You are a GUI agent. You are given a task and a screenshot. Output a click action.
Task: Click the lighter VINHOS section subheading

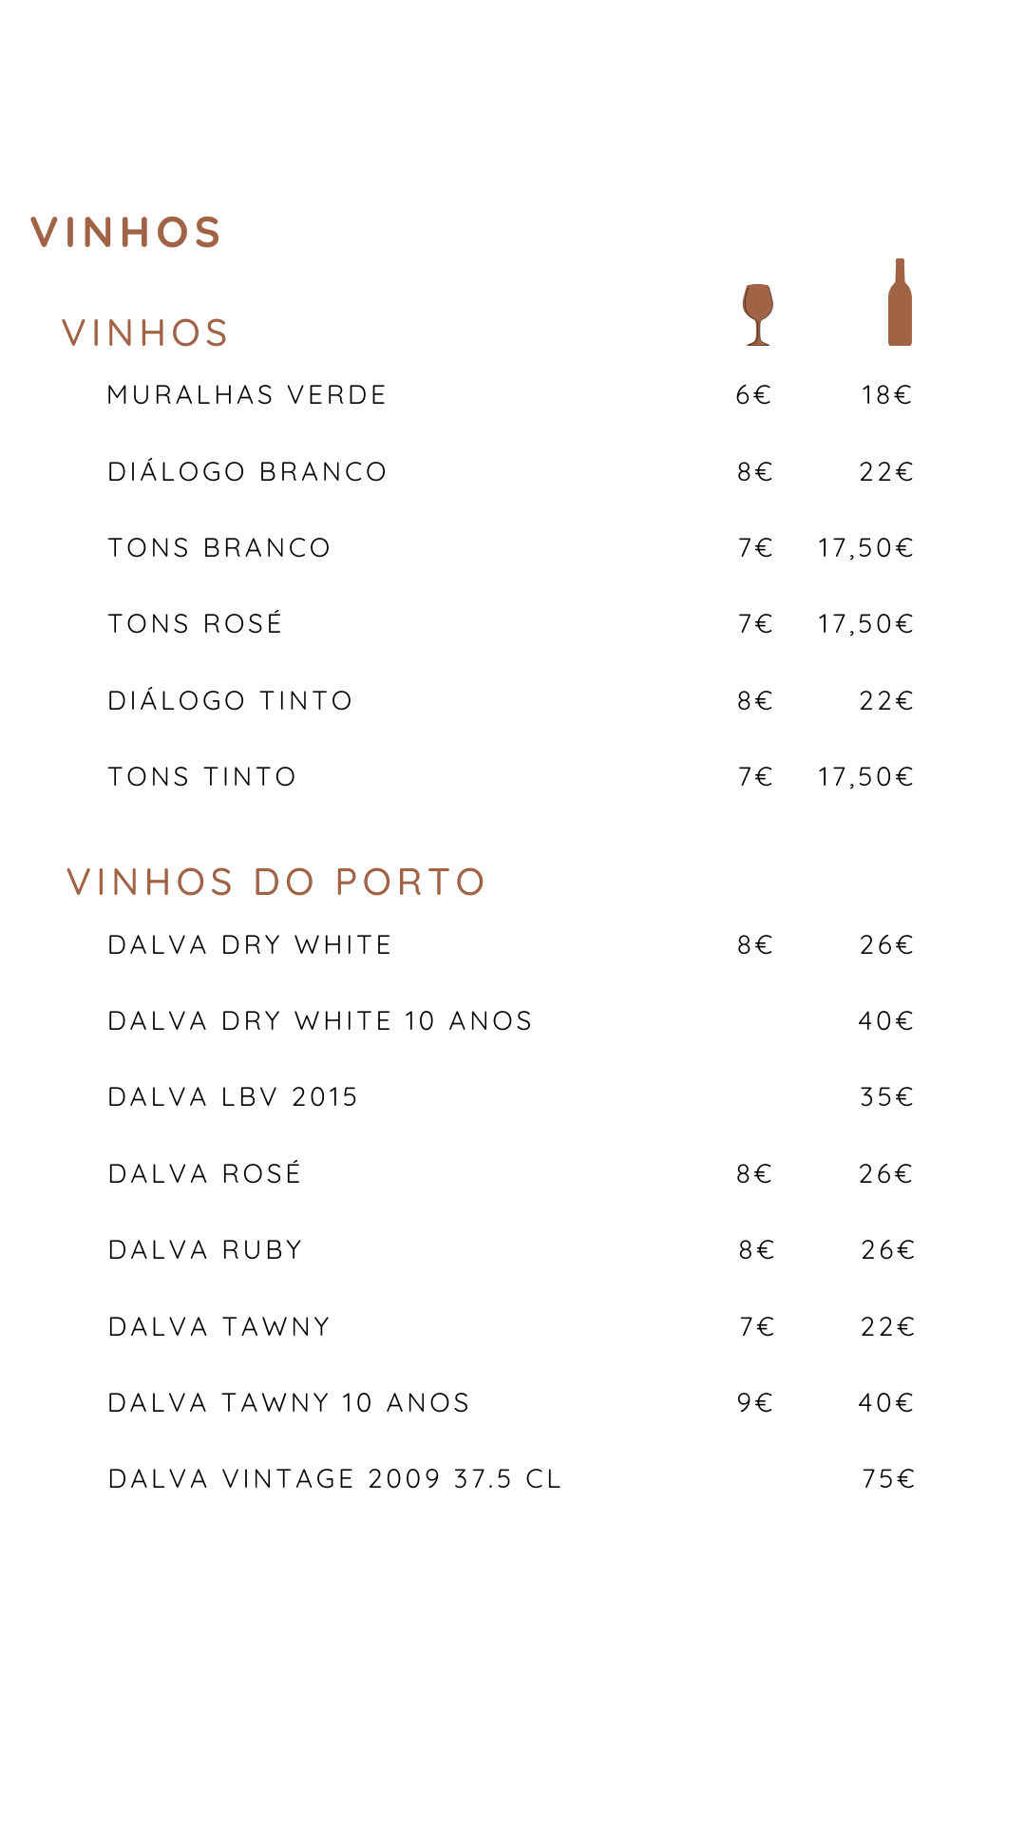145,333
